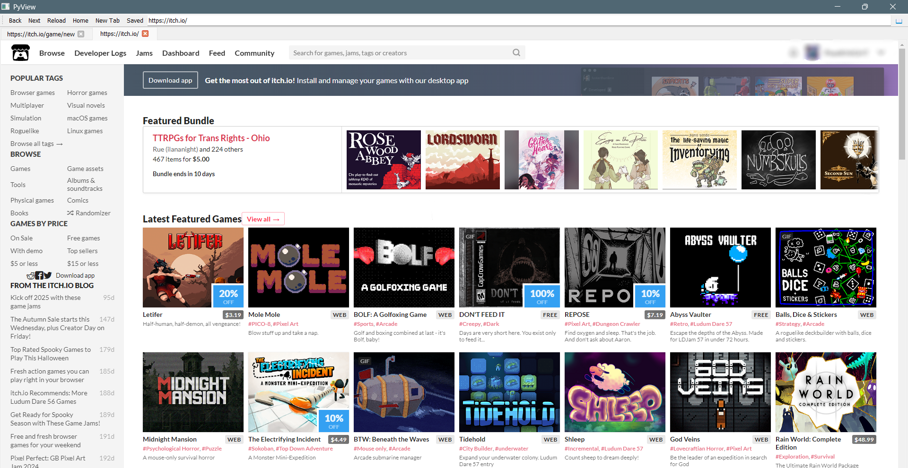Click the $7.19 price tag for REPOSE

tap(655, 315)
